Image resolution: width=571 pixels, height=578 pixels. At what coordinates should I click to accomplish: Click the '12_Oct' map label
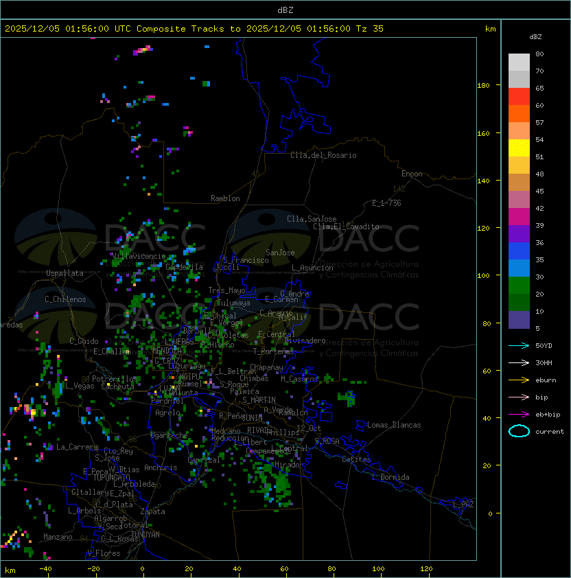pos(309,428)
